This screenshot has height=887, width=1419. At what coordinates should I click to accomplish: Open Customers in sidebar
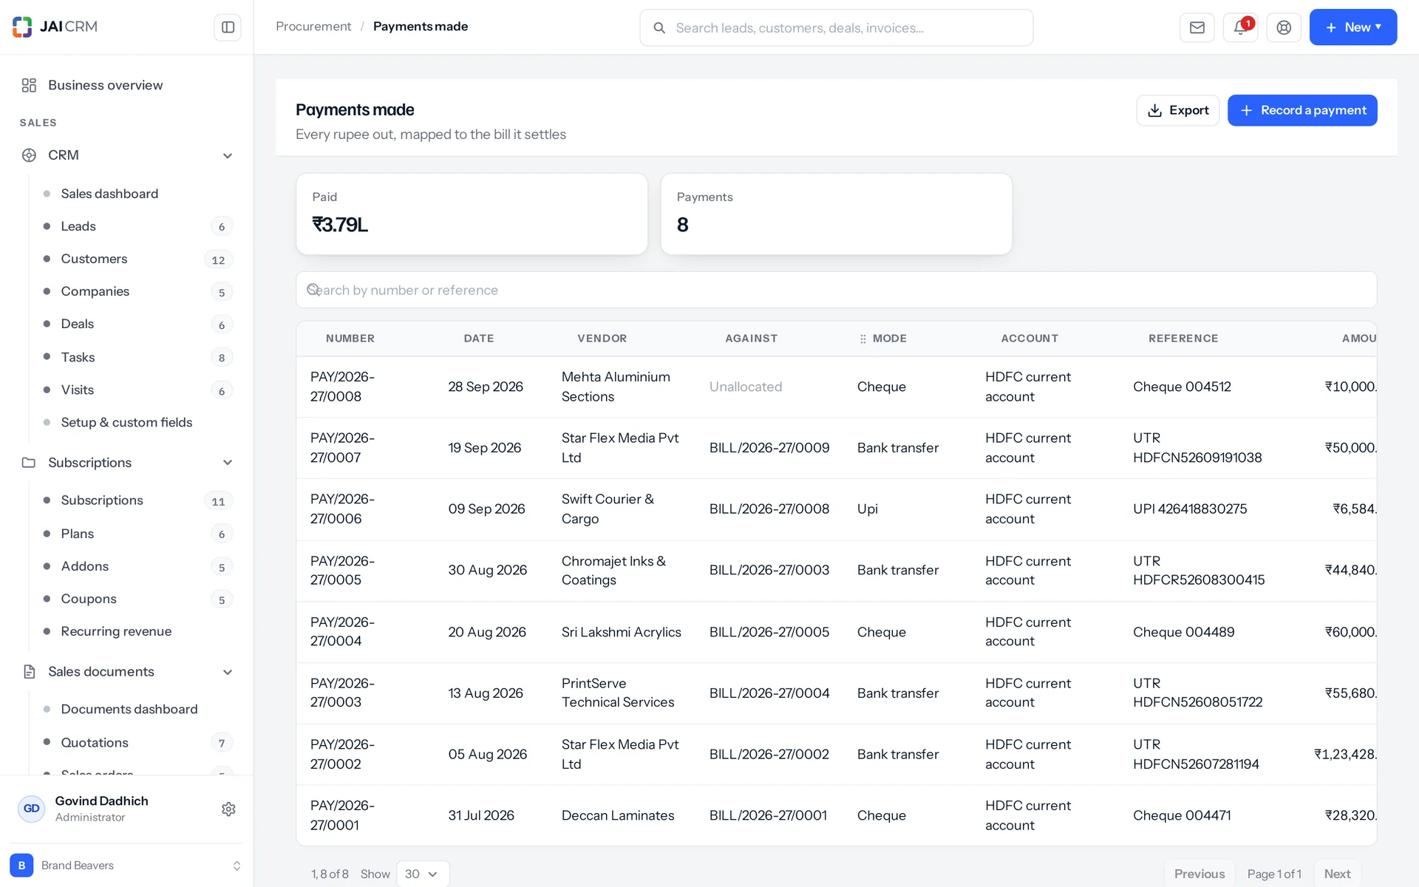tap(94, 259)
